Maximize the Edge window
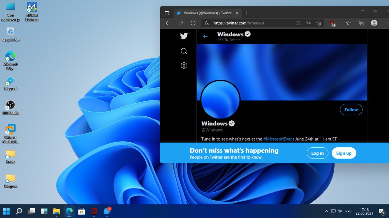The image size is (389, 218). [376, 10]
